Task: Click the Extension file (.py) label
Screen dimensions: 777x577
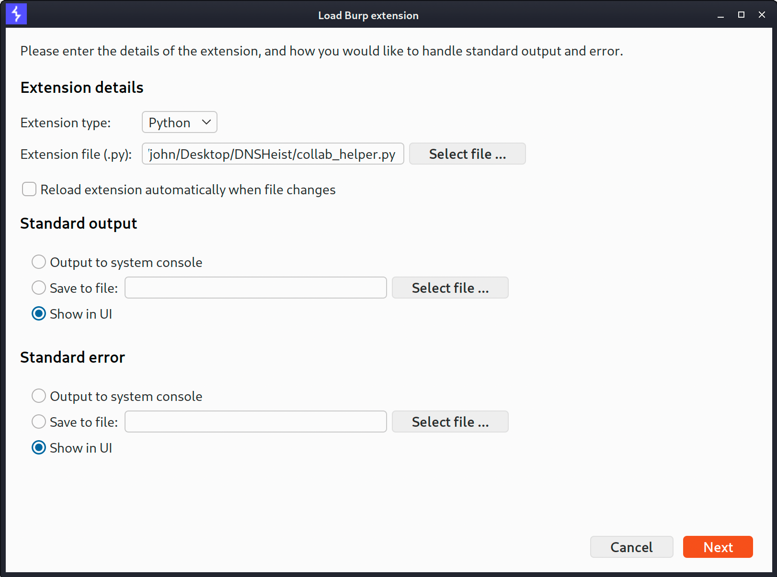Action: click(76, 155)
